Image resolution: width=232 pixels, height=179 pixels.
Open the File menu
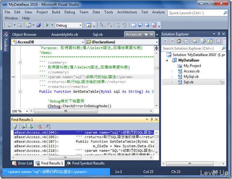(x=7, y=12)
